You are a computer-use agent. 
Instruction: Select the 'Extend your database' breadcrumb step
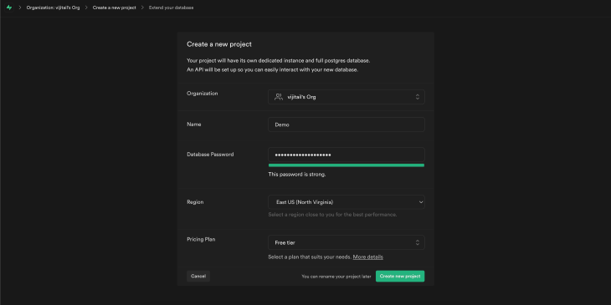click(171, 8)
